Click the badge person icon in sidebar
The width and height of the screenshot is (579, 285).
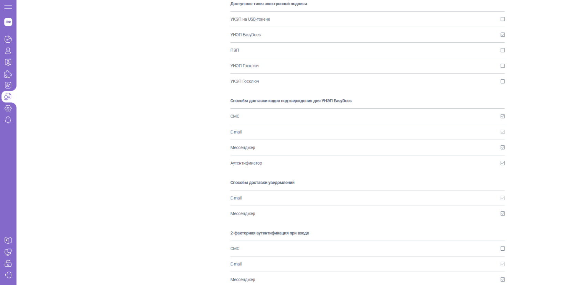tap(8, 62)
